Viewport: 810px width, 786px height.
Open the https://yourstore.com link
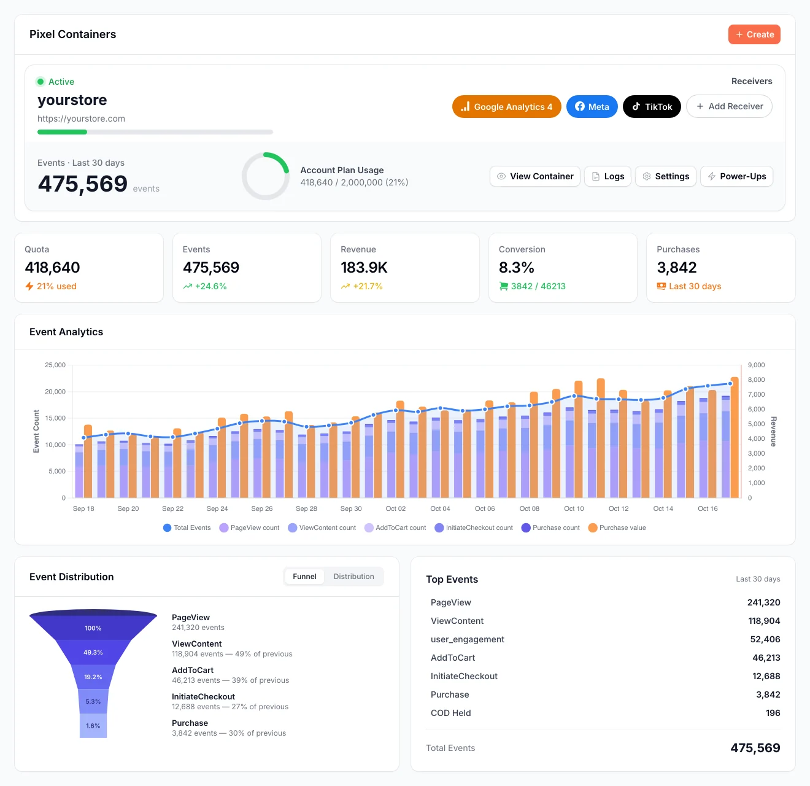81,119
